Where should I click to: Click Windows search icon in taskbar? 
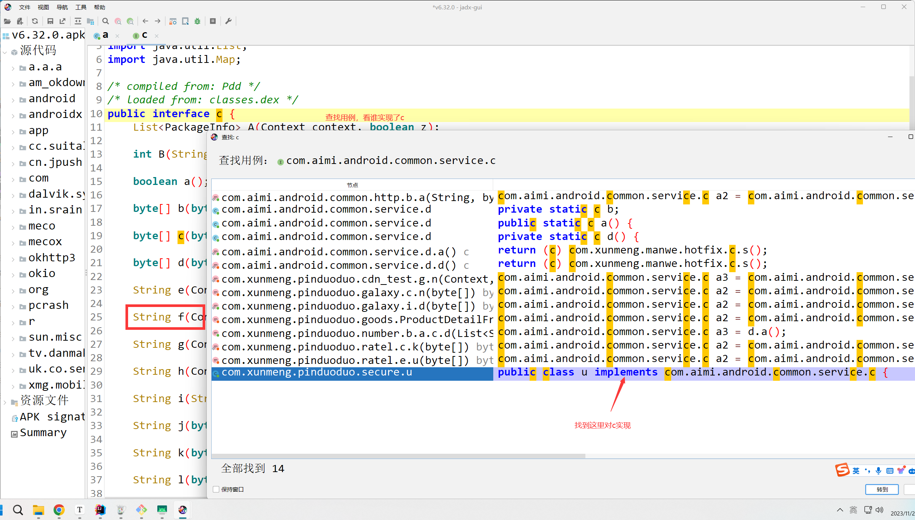(18, 510)
